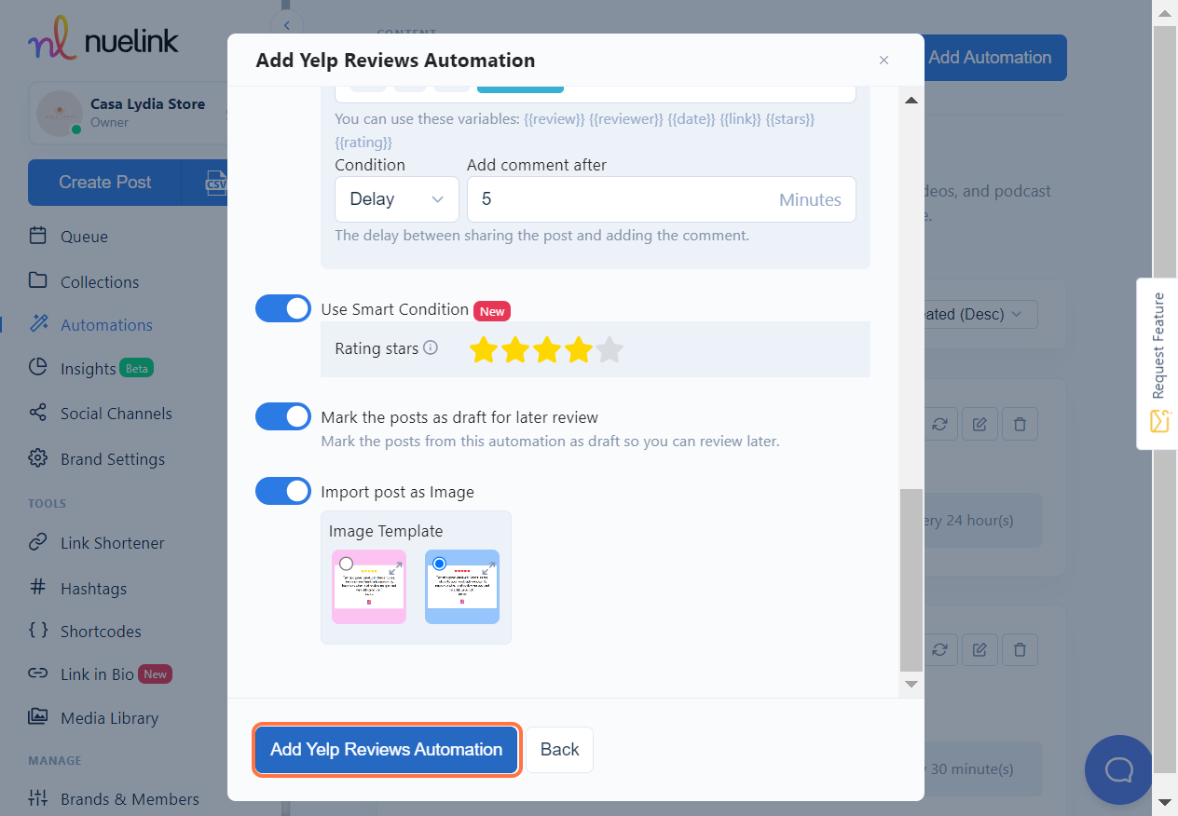Open Collections in sidebar
1178x816 pixels.
coord(100,282)
